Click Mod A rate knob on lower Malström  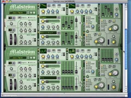click(43, 56)
